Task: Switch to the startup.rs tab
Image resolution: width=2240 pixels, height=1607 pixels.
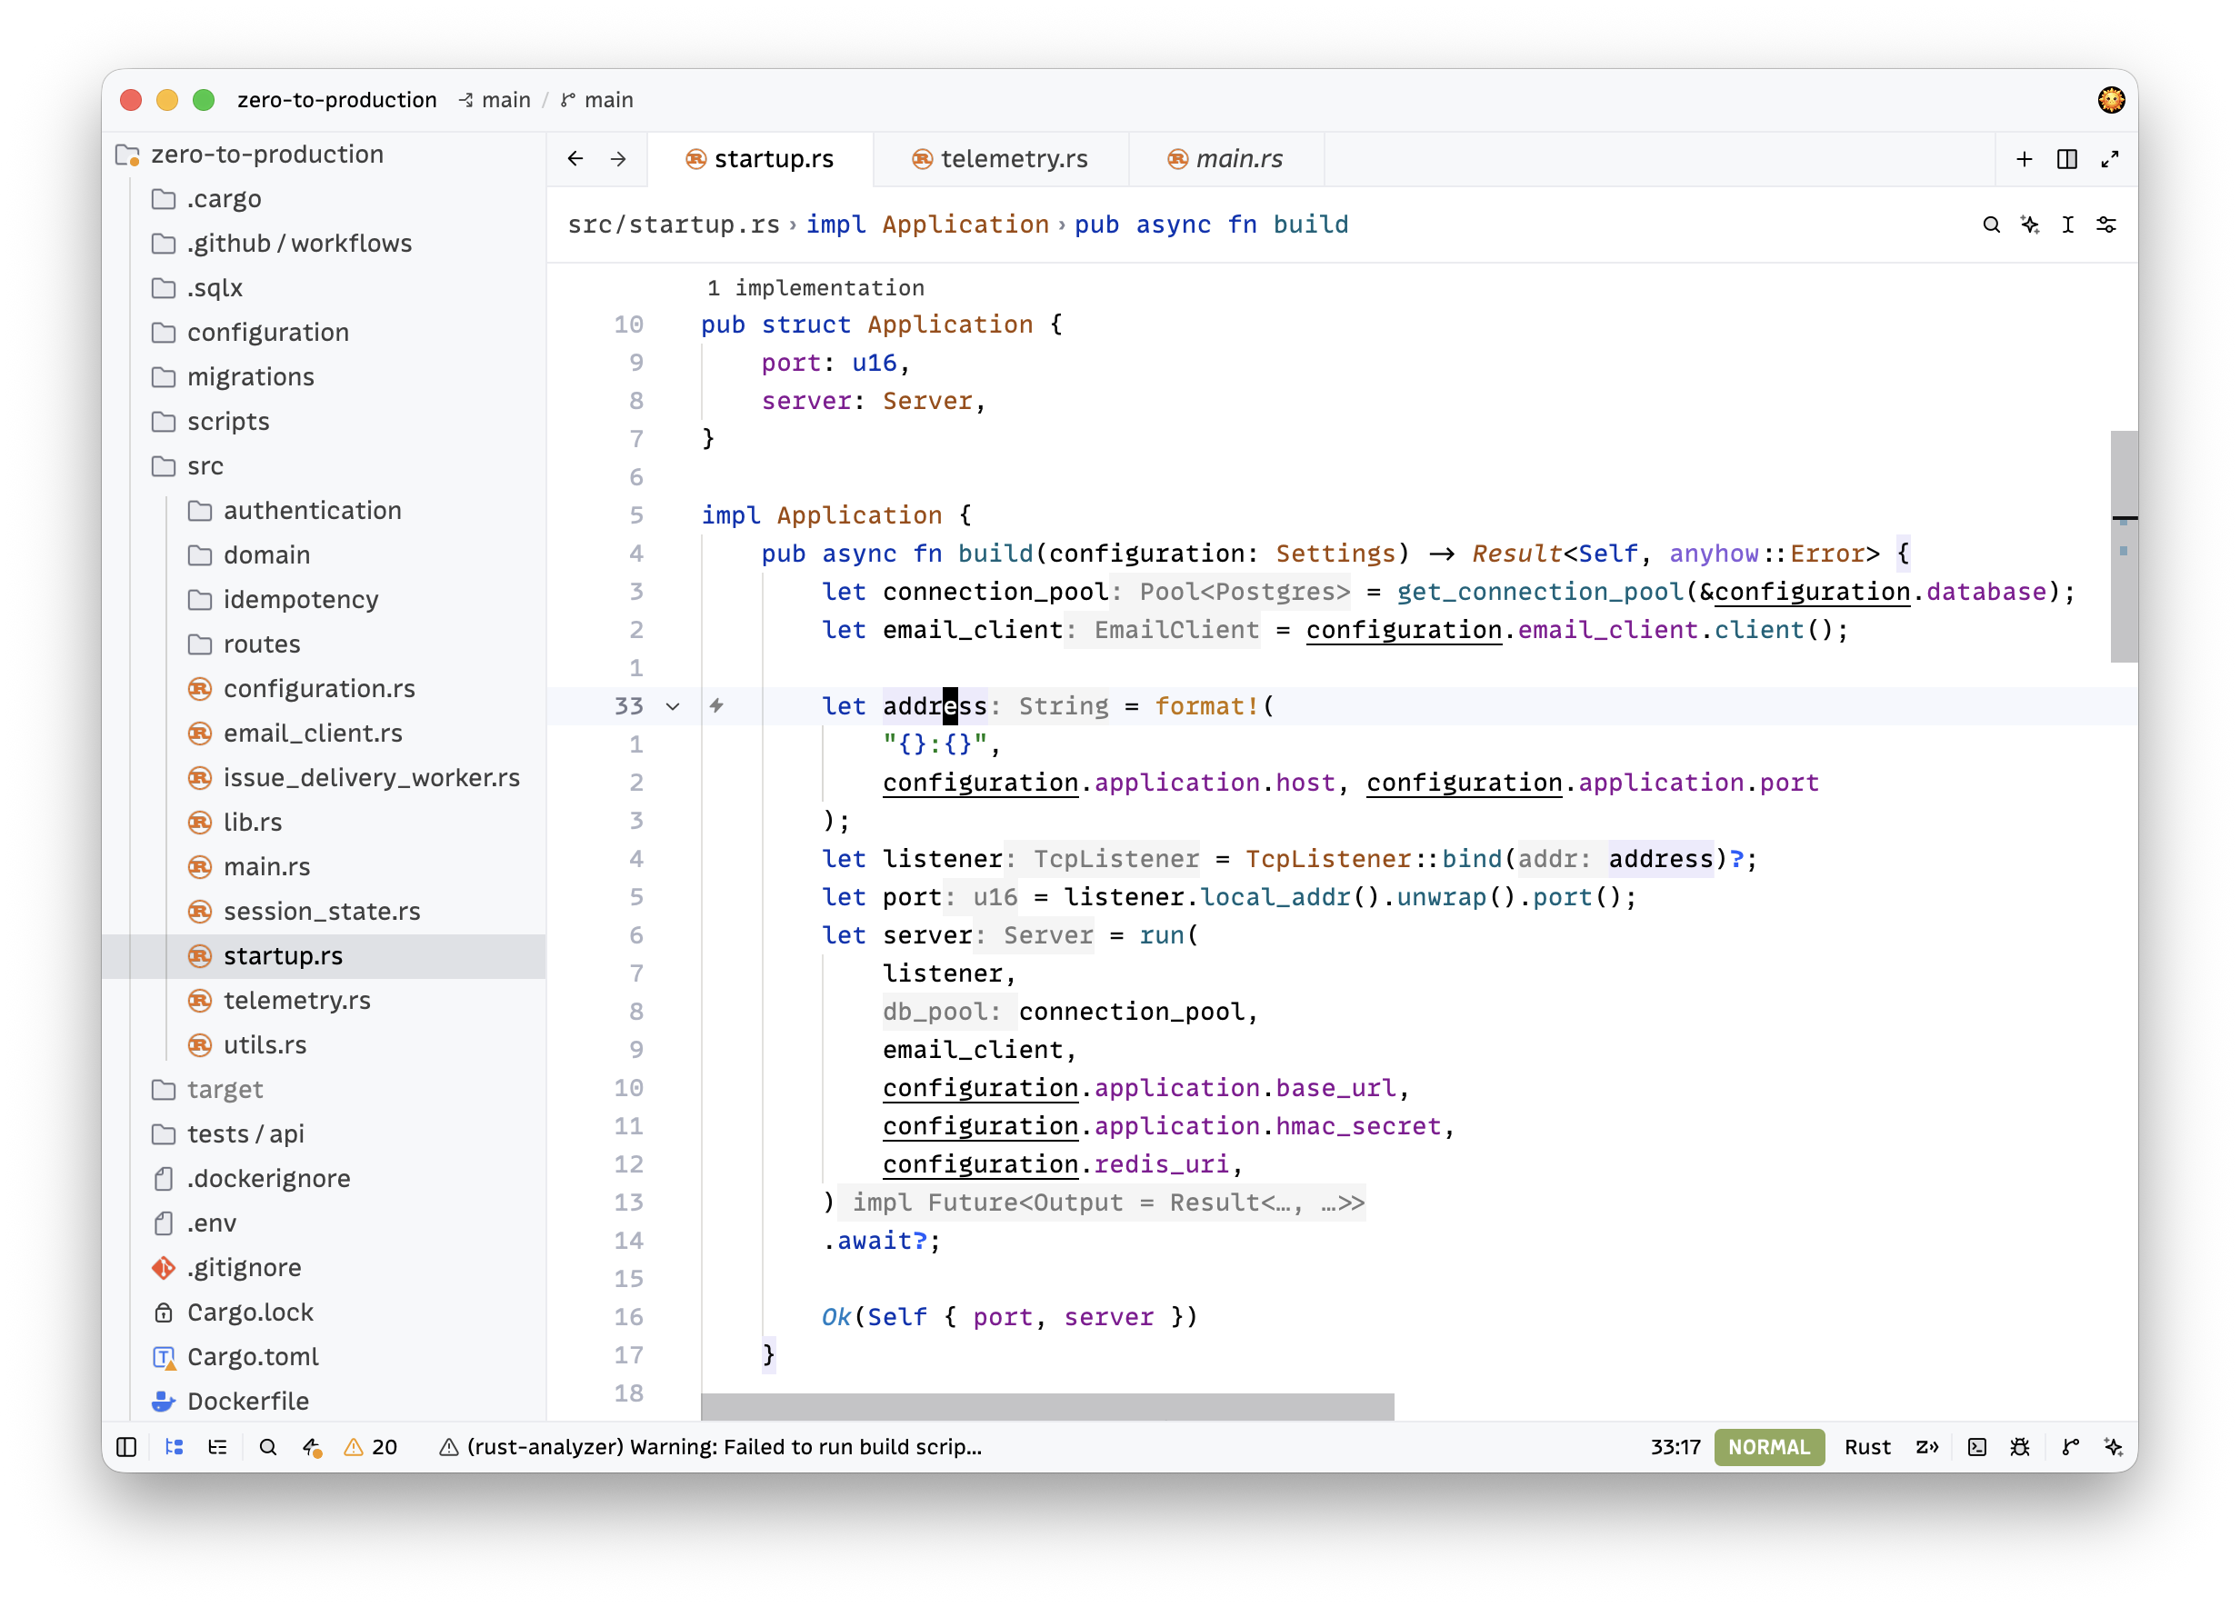Action: click(x=759, y=158)
